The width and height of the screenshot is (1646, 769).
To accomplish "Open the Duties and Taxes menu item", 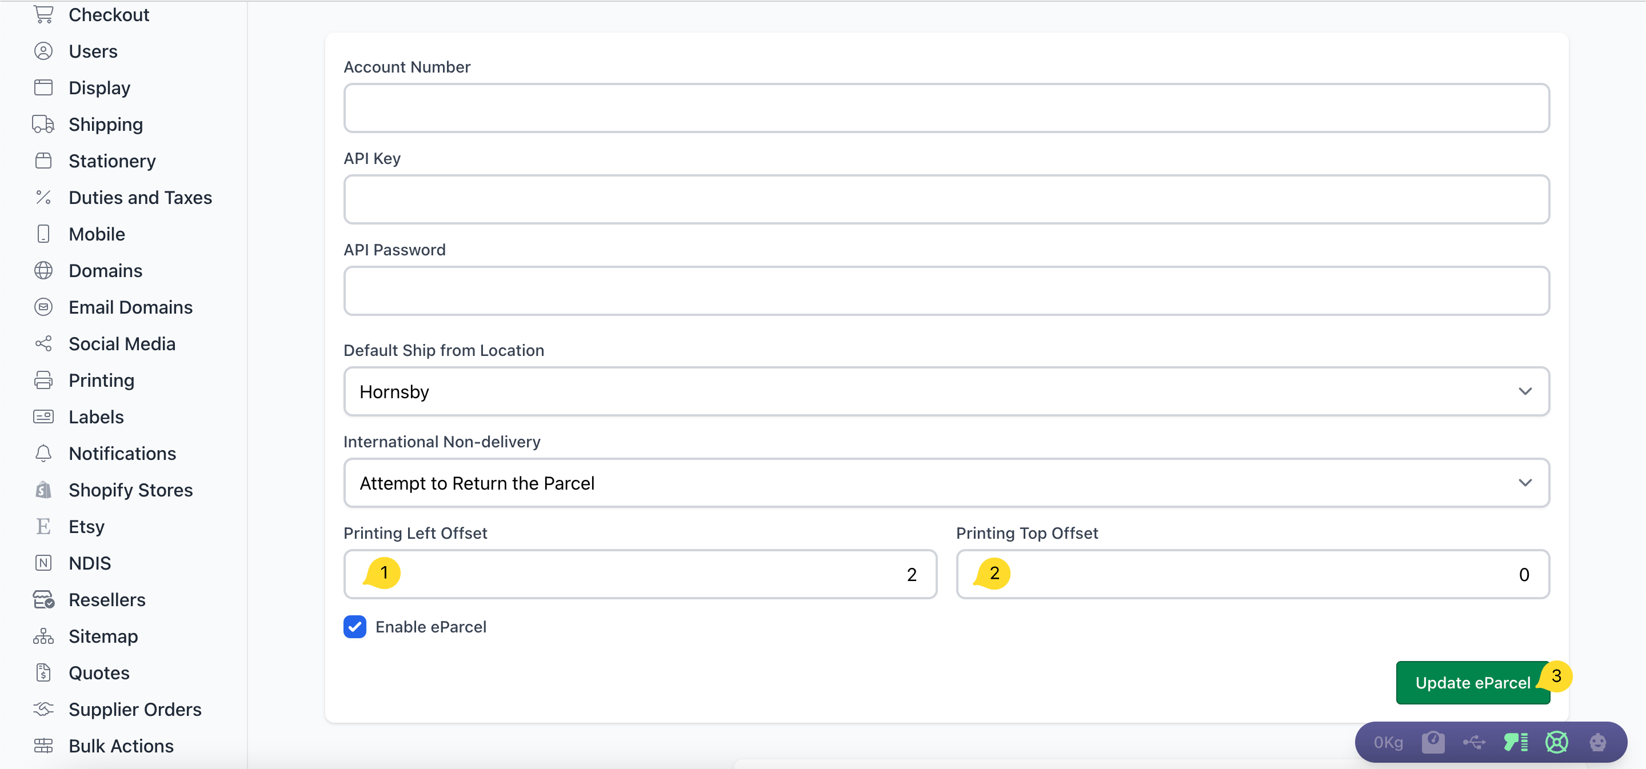I will (140, 197).
